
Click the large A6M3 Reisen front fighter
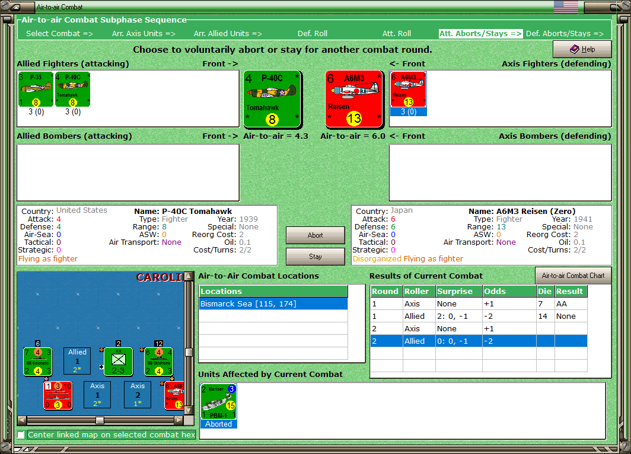click(x=353, y=99)
